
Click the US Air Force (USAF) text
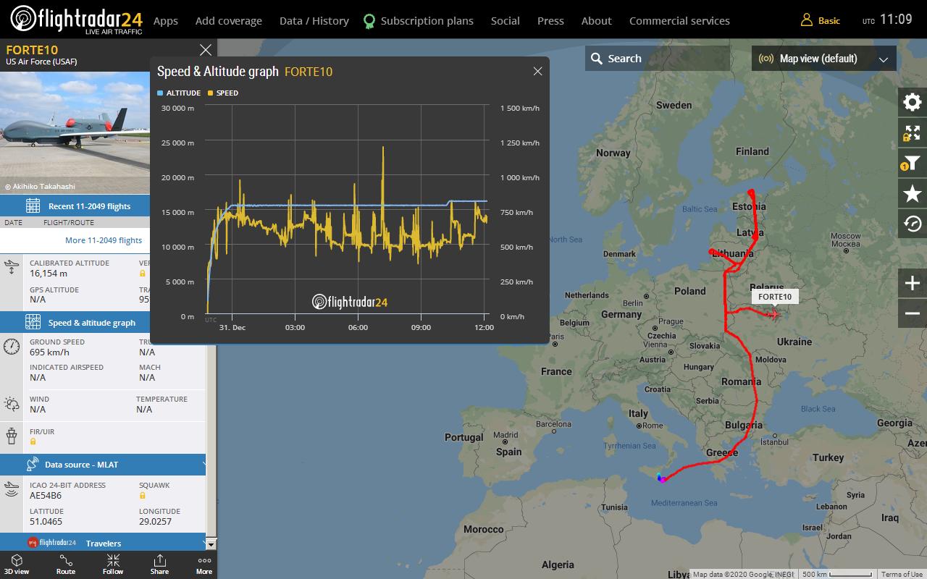(x=41, y=62)
